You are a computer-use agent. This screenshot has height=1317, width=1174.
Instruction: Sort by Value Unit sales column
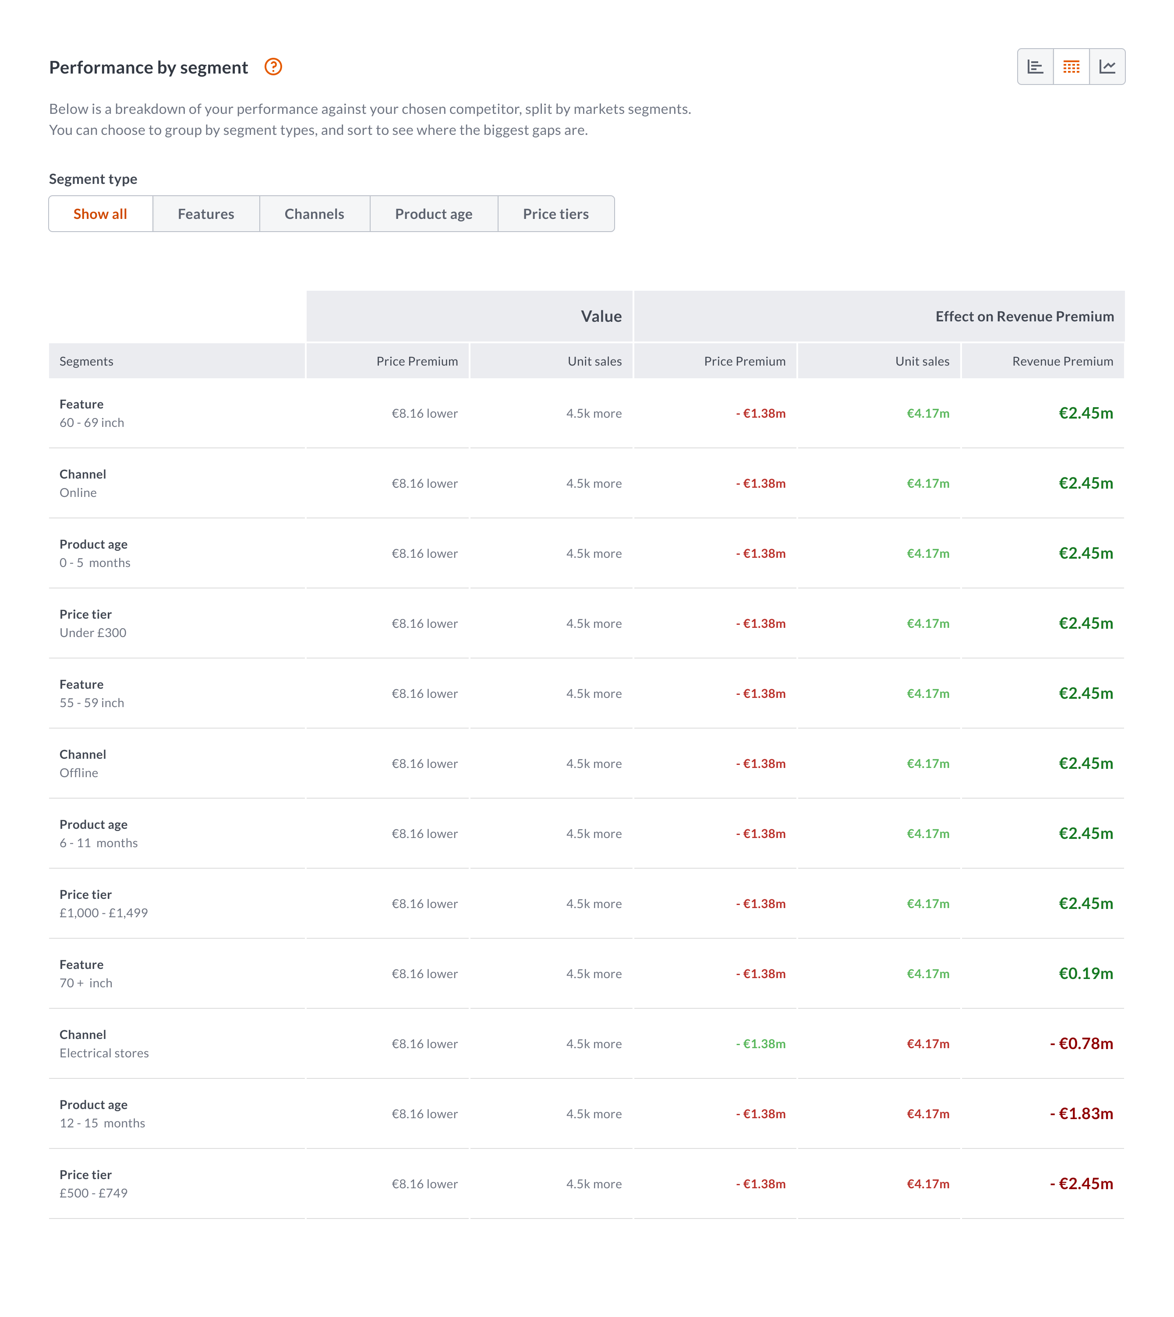point(594,362)
